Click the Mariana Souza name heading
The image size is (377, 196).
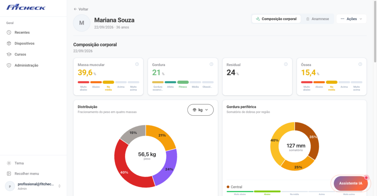click(114, 20)
